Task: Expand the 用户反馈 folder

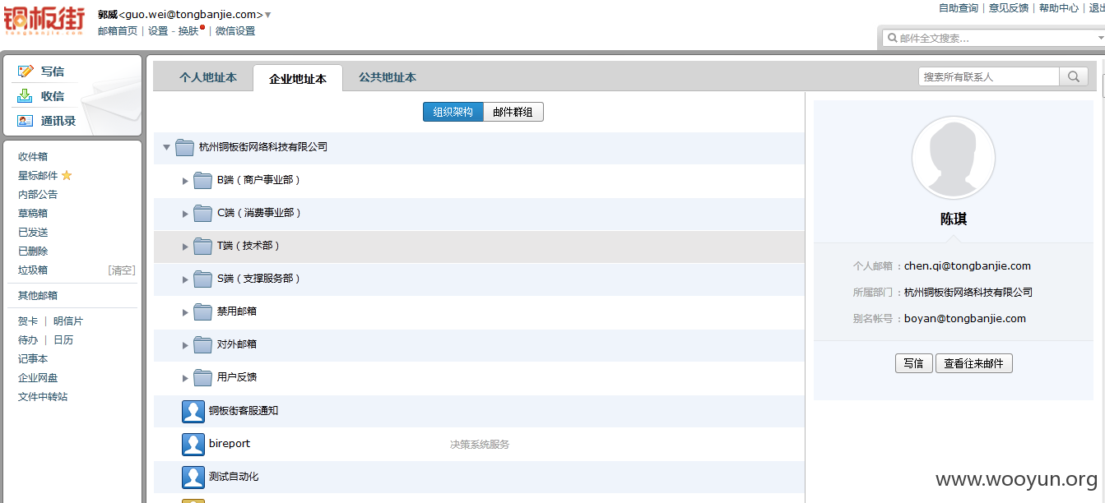Action: [185, 378]
